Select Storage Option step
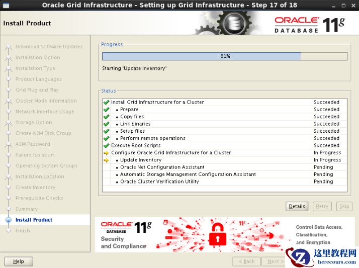Viewport: 359px width, 268px height. (34, 123)
